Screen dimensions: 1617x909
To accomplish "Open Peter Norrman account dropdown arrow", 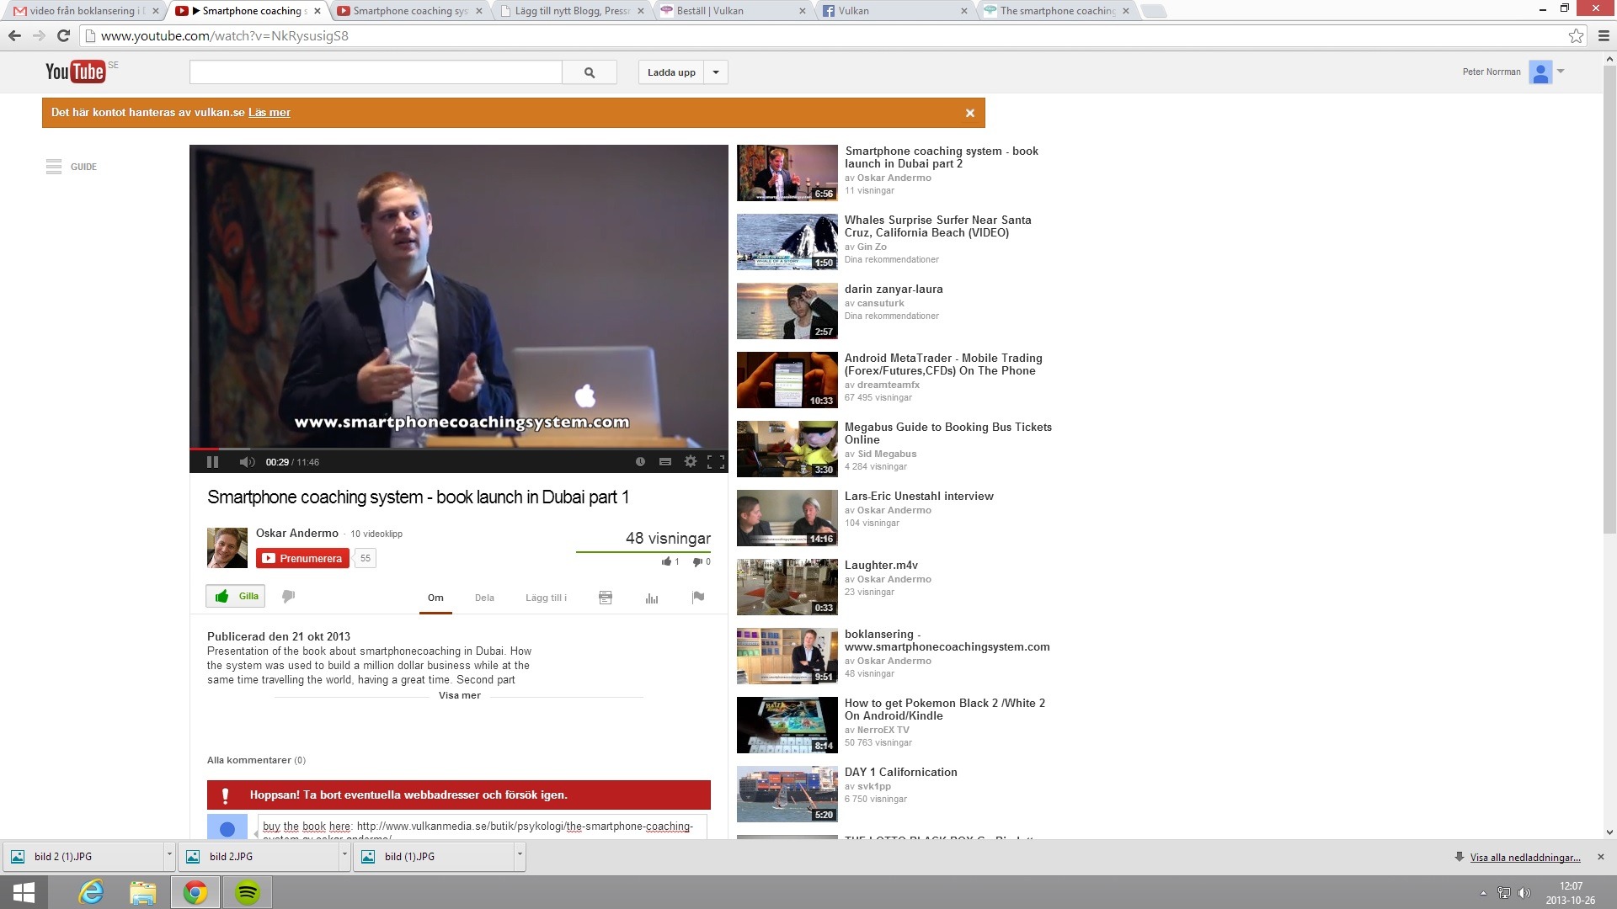I will pyautogui.click(x=1561, y=72).
